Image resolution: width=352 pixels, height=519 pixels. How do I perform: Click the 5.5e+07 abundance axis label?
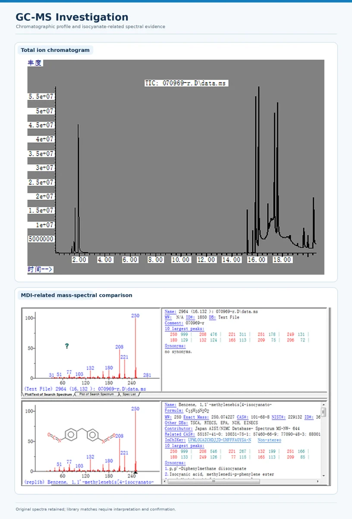pos(41,96)
